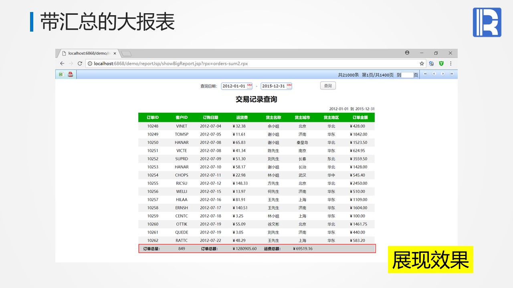Click the 查询 query button
513x288 pixels.
(328, 86)
